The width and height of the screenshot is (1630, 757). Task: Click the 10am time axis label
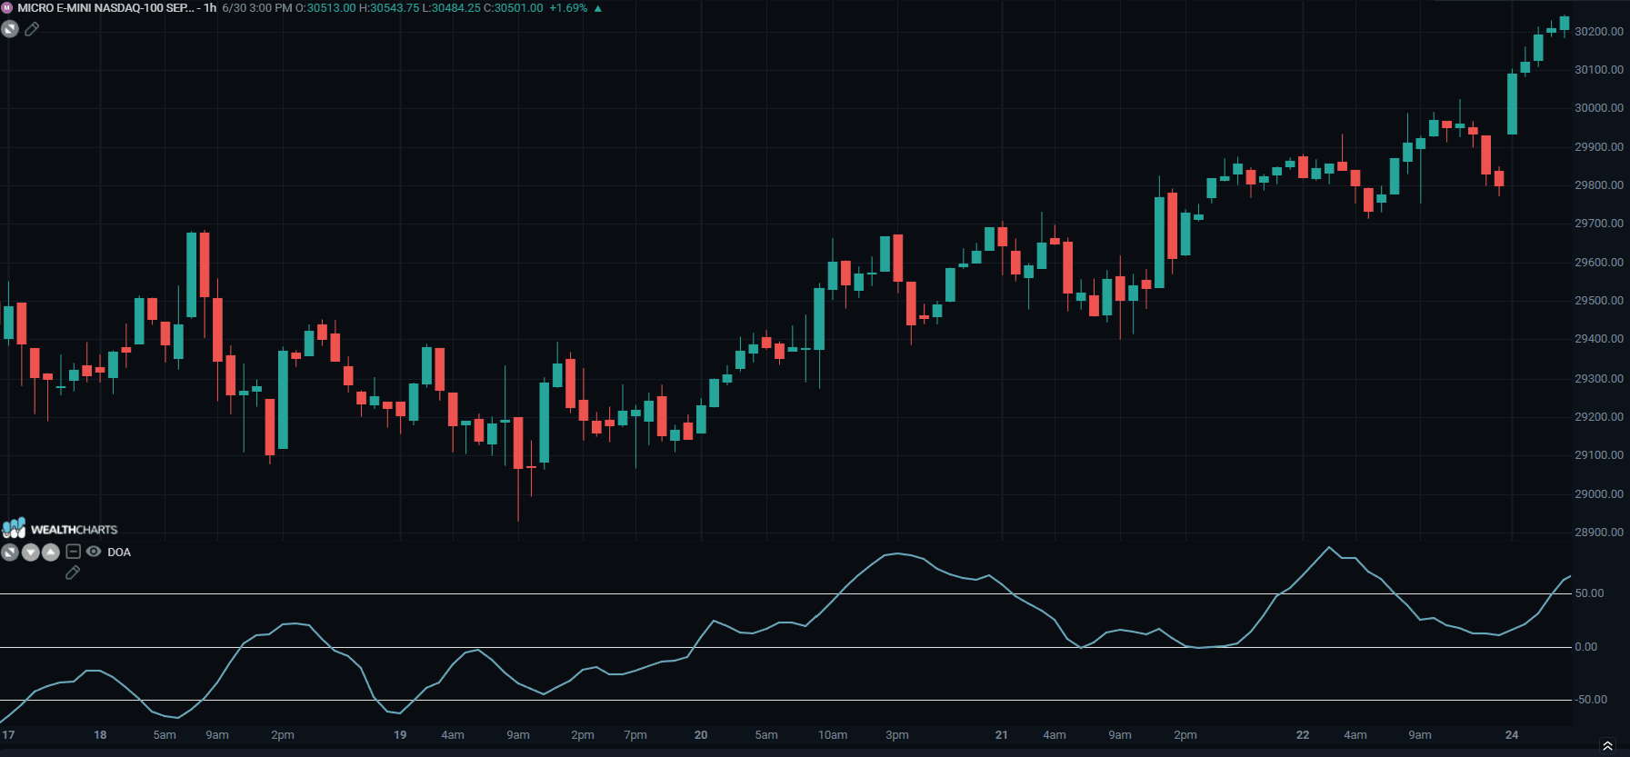(833, 734)
